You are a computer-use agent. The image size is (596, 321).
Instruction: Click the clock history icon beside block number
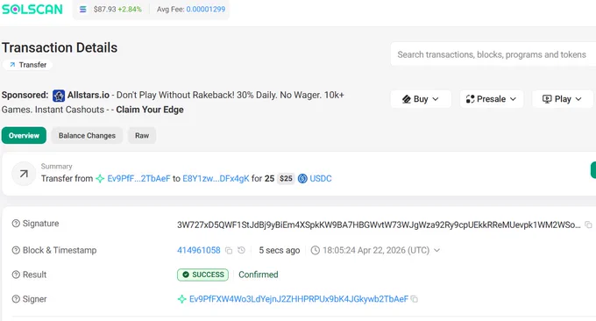[x=241, y=250]
